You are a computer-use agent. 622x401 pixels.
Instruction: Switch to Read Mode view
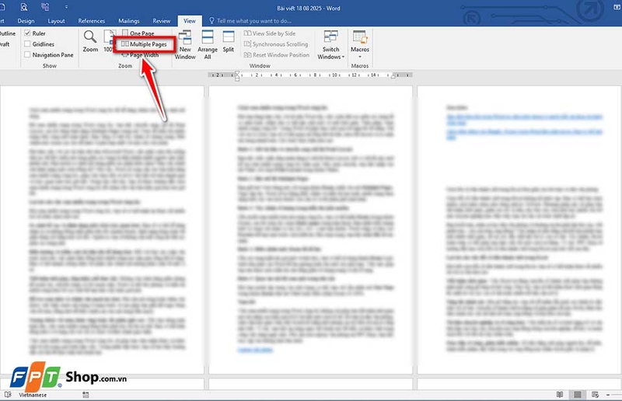560,395
